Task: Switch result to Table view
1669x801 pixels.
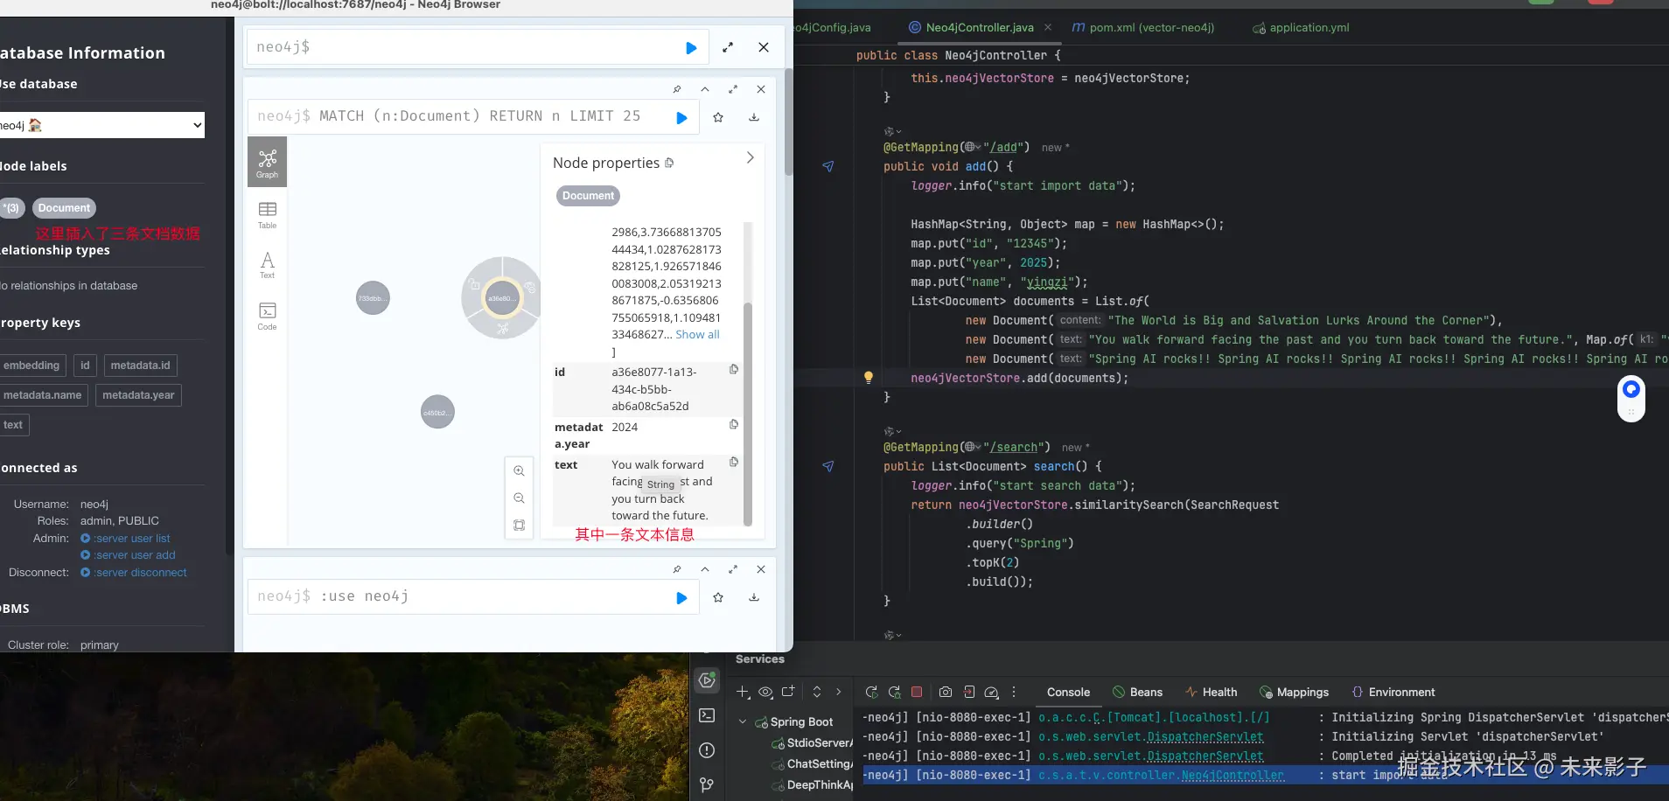Action: [267, 214]
